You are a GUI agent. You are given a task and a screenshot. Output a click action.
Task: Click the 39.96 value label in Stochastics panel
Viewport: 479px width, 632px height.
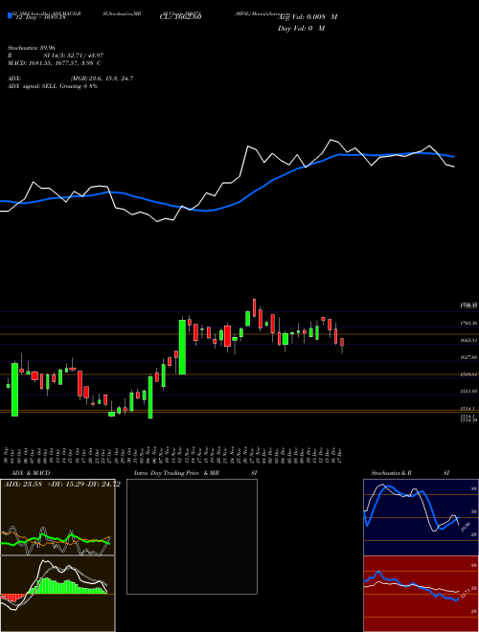pyautogui.click(x=464, y=528)
